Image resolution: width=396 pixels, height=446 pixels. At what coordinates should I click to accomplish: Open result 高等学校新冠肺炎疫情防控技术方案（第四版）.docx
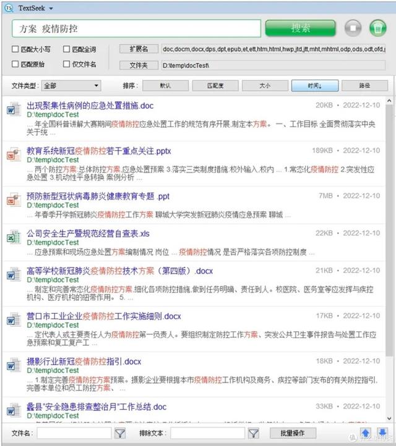tap(119, 271)
